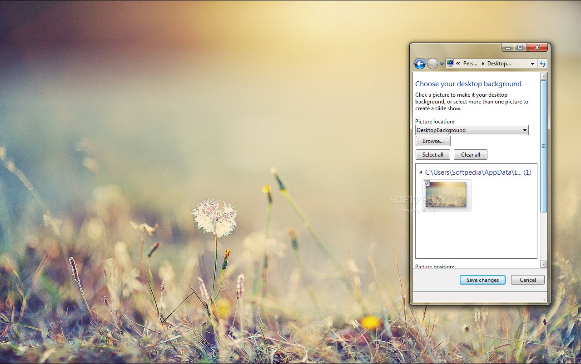Open the recent pages dropdown arrow
The image size is (581, 364).
pyautogui.click(x=442, y=64)
